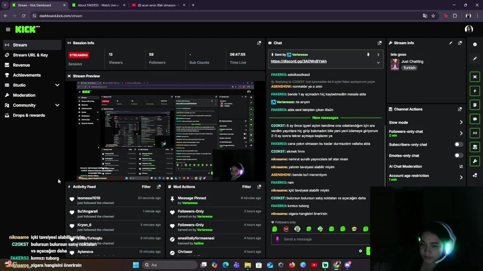Open the Revenue section
Screen dimensions: 483x271
click(32, 65)
